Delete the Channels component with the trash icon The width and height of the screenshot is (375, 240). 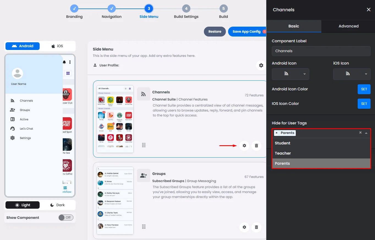click(256, 146)
